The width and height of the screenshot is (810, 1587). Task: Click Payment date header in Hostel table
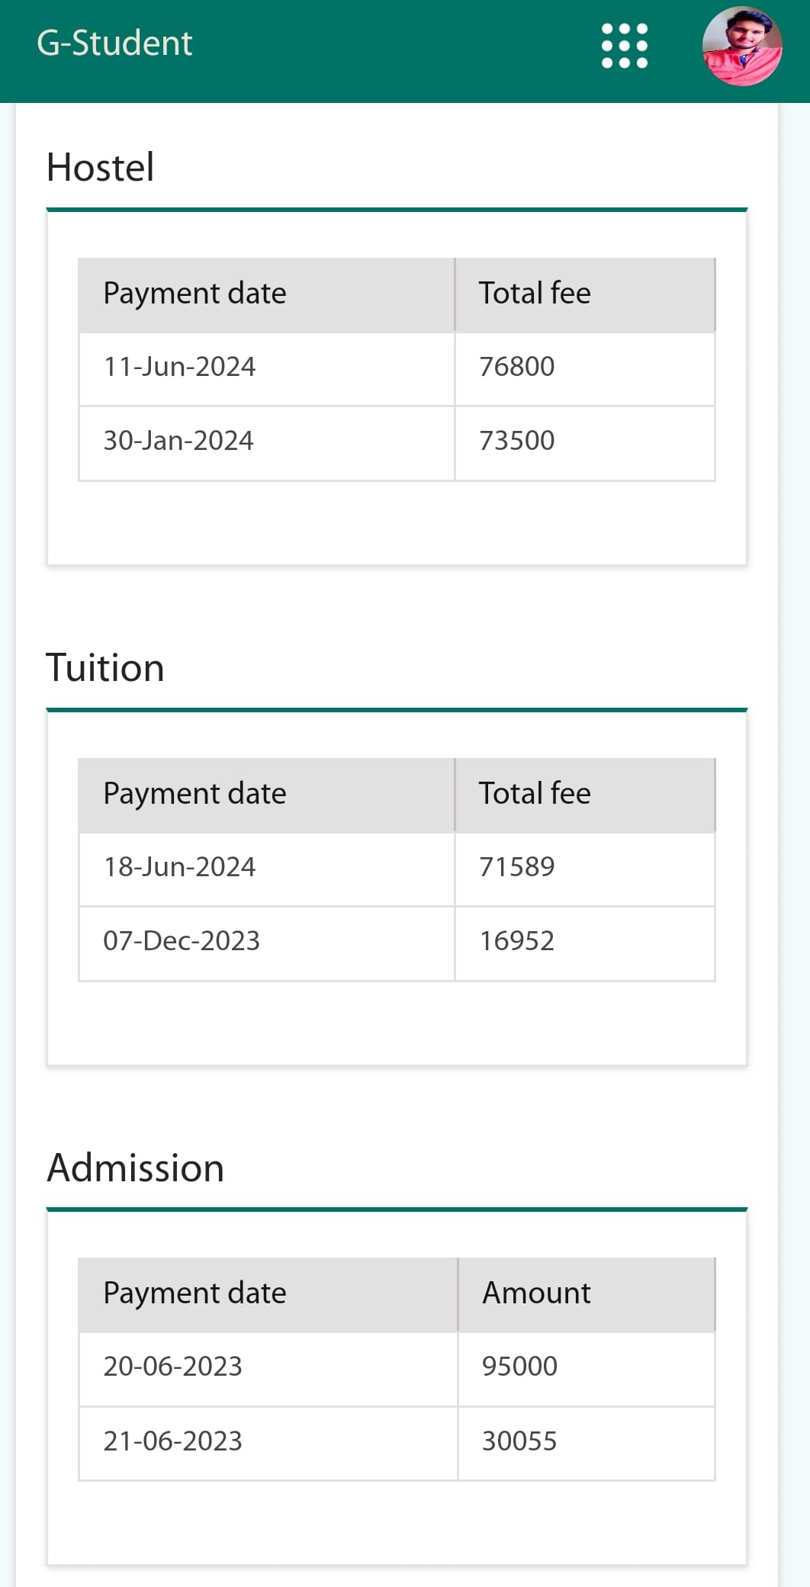click(194, 294)
